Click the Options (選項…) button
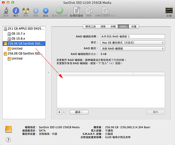The height and width of the screenshot is (145, 175). (79, 112)
